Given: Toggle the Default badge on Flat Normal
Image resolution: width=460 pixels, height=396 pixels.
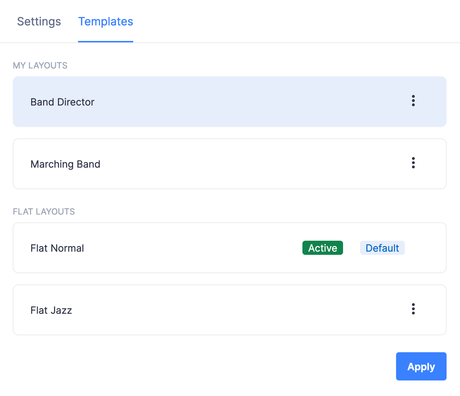Looking at the screenshot, I should click(382, 248).
